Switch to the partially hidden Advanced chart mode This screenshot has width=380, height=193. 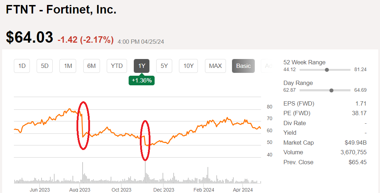click(268, 66)
